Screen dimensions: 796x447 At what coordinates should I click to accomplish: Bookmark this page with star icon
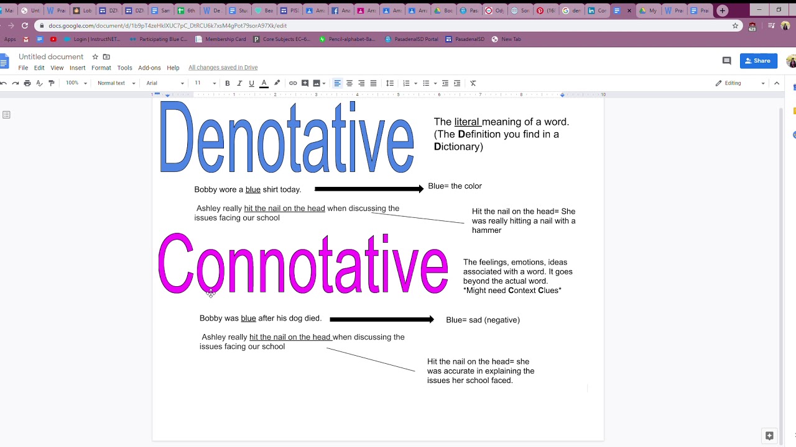pos(735,25)
